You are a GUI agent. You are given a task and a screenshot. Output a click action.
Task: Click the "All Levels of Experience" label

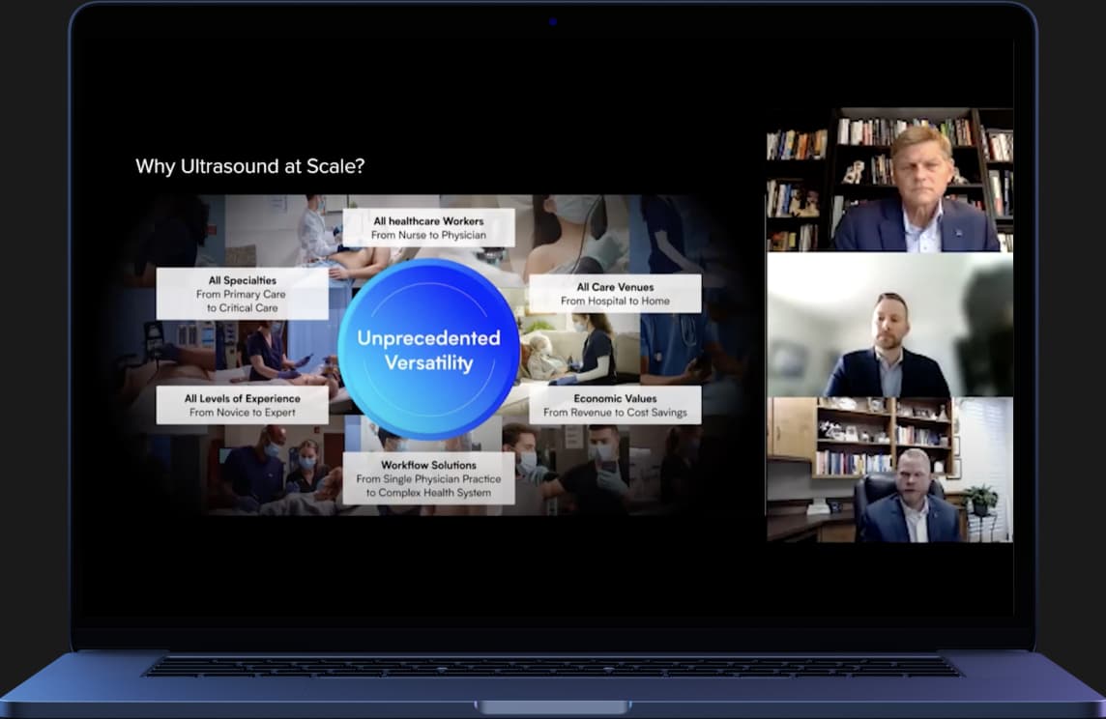pos(242,405)
